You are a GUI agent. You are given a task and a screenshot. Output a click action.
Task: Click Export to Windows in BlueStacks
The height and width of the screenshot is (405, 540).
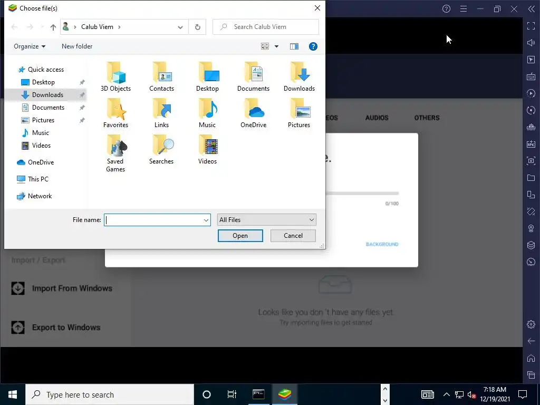(56, 327)
